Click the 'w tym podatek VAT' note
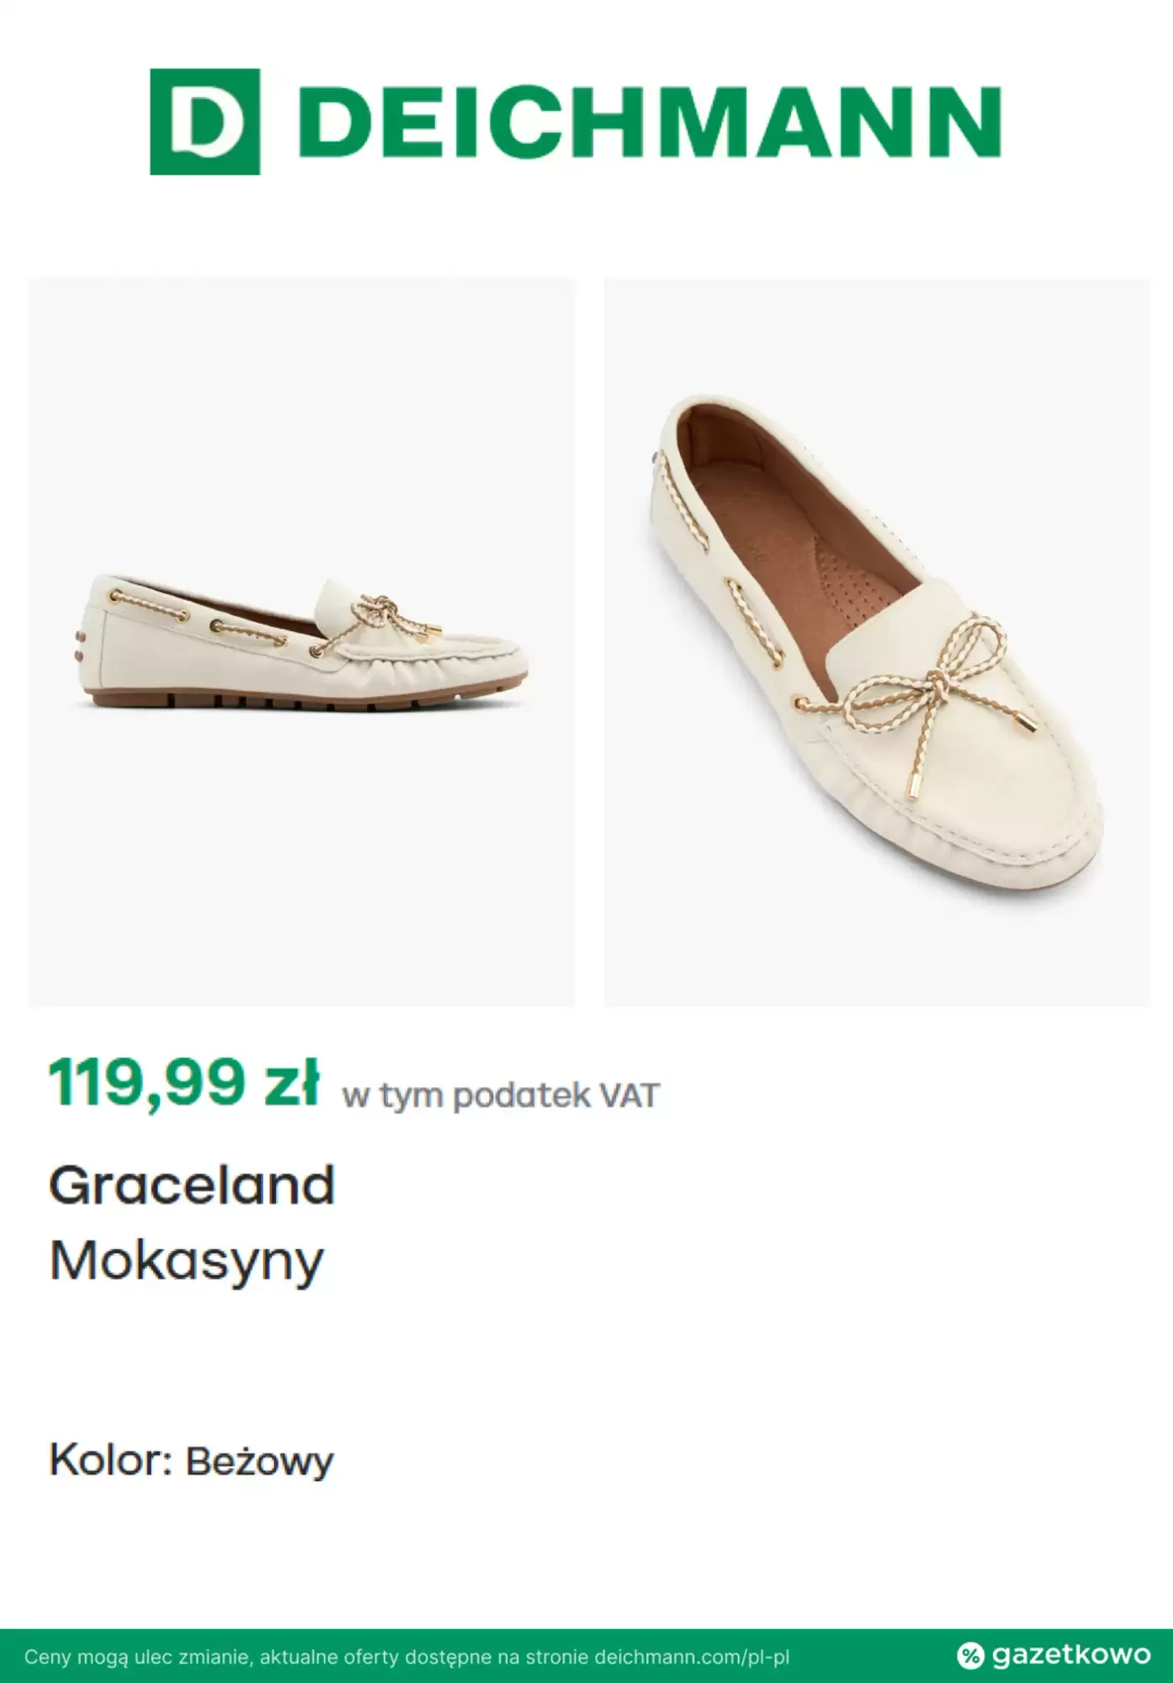 coord(501,1096)
